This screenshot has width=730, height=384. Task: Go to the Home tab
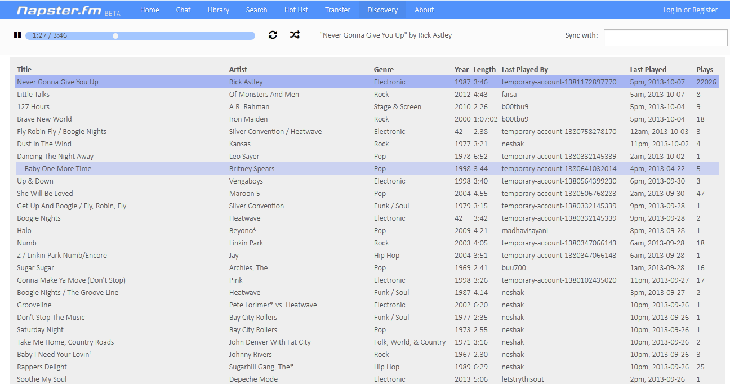(x=150, y=10)
